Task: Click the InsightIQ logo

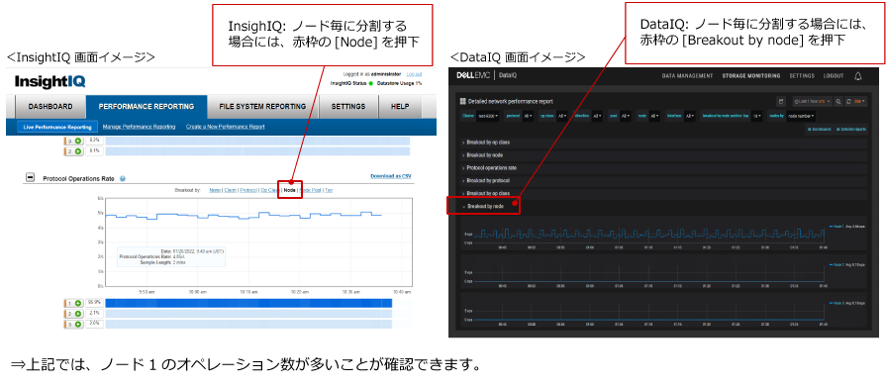Action: tap(50, 81)
